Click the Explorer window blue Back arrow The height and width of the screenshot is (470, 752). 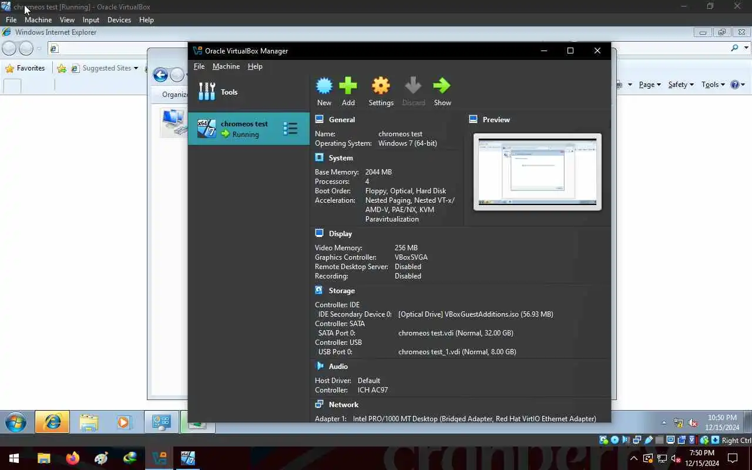click(x=160, y=75)
